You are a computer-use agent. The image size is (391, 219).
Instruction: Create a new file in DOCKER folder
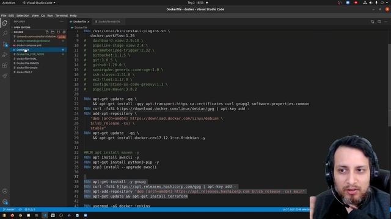pos(47,32)
